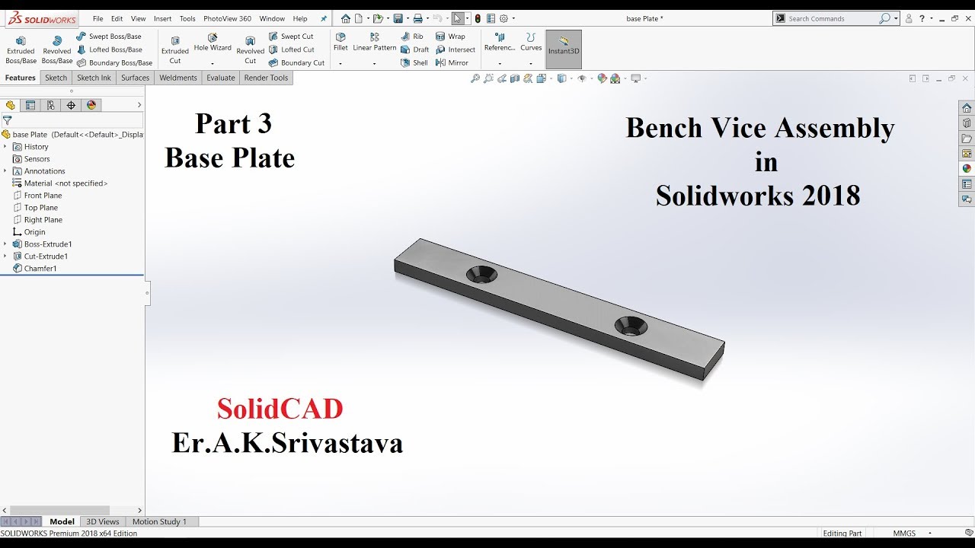
Task: Select the Revolved Boss/Base tool
Action: 56,49
